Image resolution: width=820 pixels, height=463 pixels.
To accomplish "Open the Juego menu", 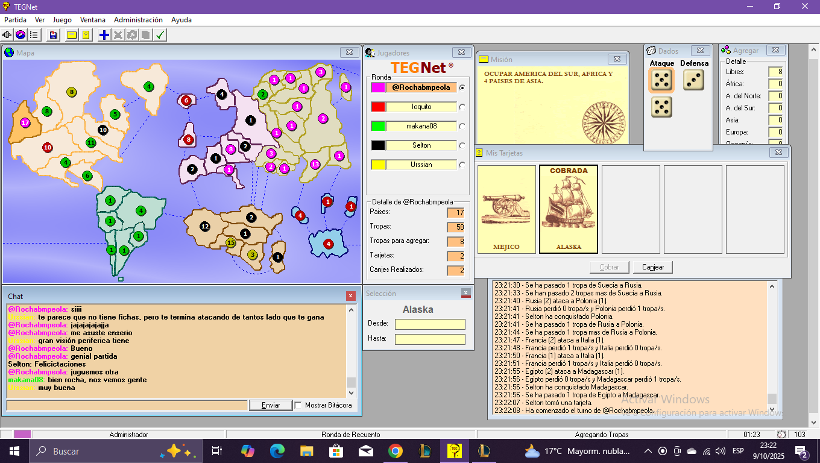I will (x=62, y=20).
